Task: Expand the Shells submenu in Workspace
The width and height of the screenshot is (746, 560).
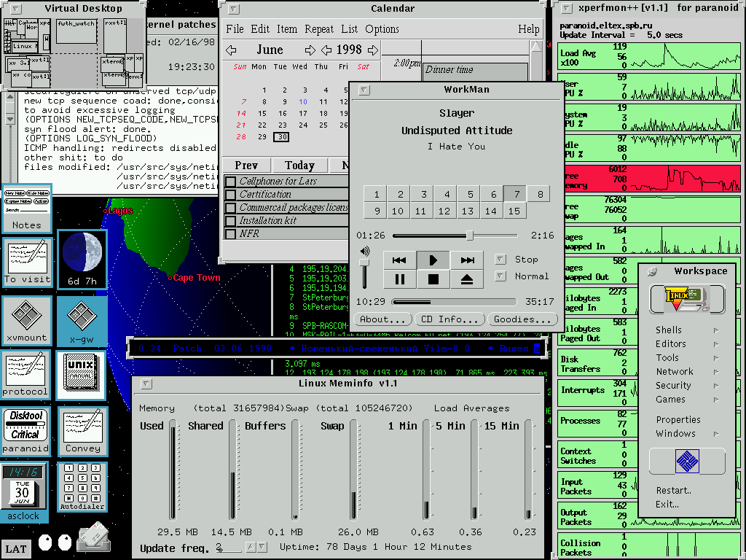Action: (x=685, y=330)
